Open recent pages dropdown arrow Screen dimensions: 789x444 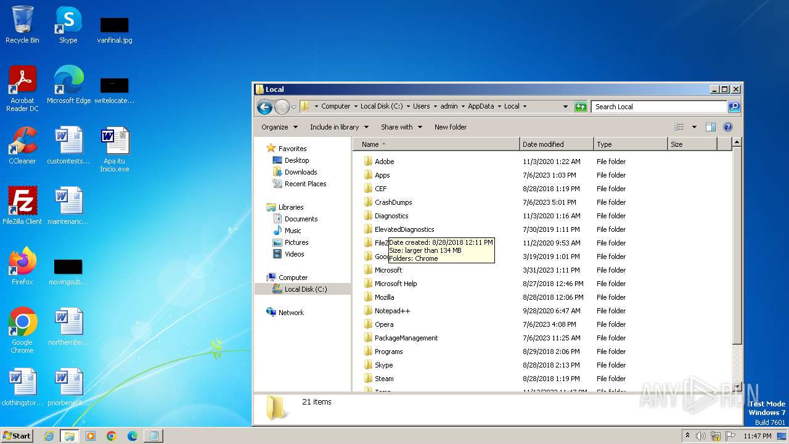click(x=293, y=107)
